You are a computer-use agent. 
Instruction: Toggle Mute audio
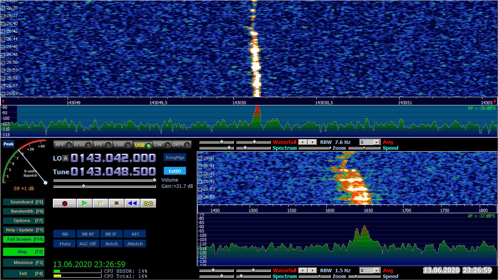click(x=65, y=244)
